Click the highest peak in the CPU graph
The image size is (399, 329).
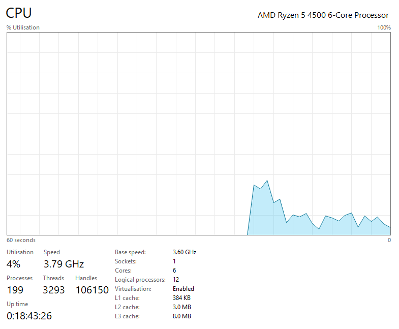point(267,181)
